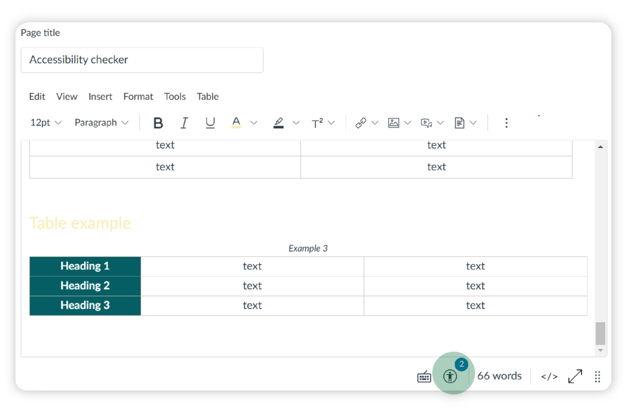Toggle underline formatting

coord(210,123)
